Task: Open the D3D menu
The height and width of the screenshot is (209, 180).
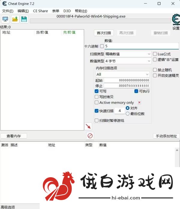Action: tap(67, 11)
